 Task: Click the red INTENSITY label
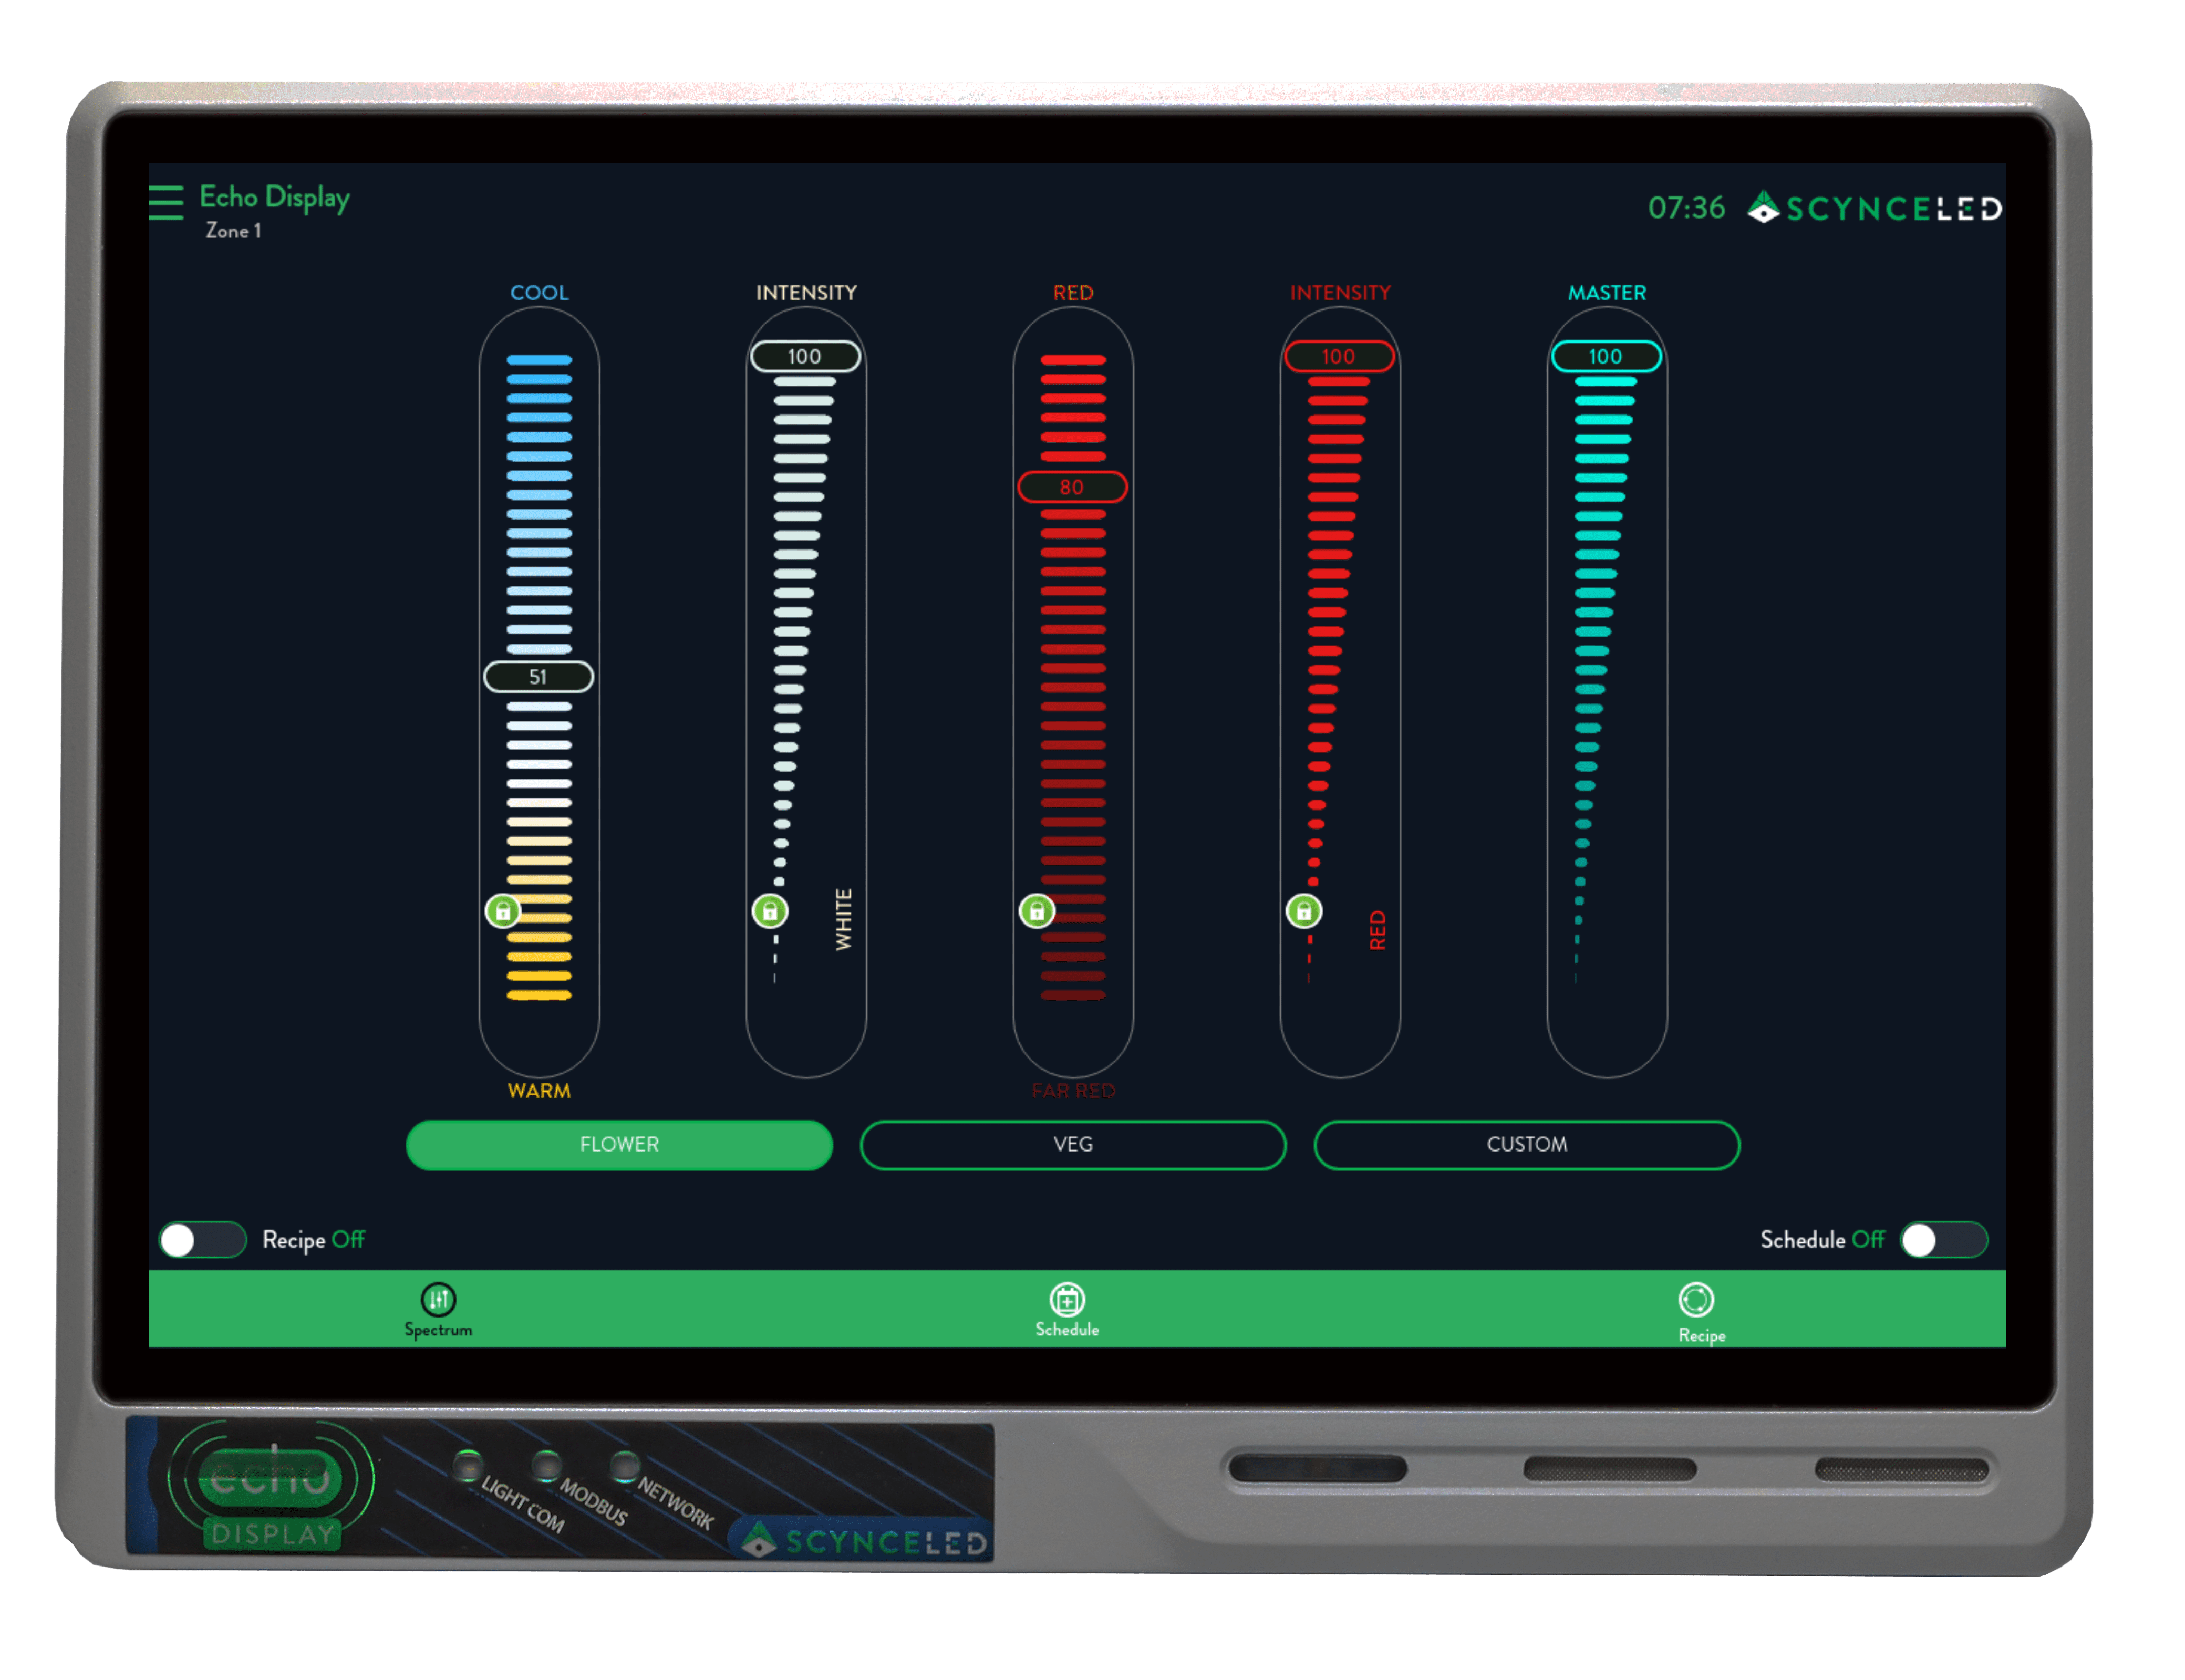(x=1340, y=292)
